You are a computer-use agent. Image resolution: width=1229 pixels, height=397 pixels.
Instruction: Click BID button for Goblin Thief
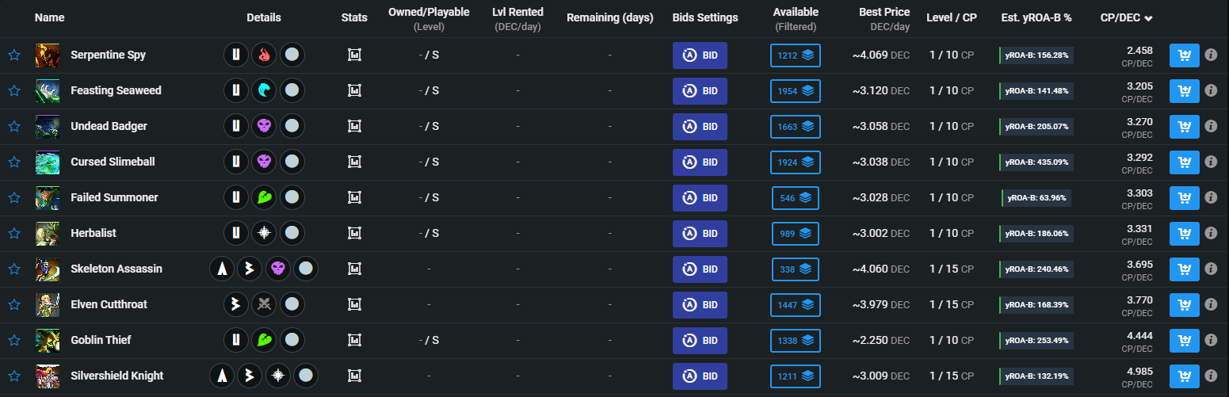coord(700,341)
